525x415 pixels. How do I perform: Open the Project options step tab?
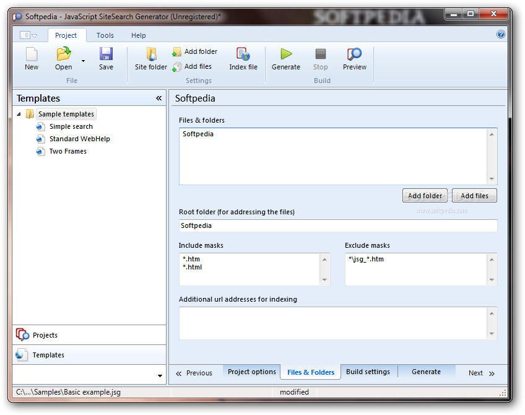pyautogui.click(x=252, y=372)
